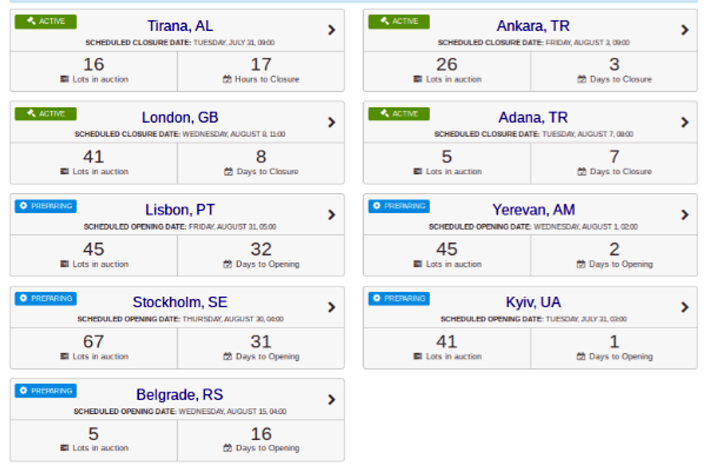
Task: Expand the Ankara, TR auction chevron
Action: (x=684, y=30)
